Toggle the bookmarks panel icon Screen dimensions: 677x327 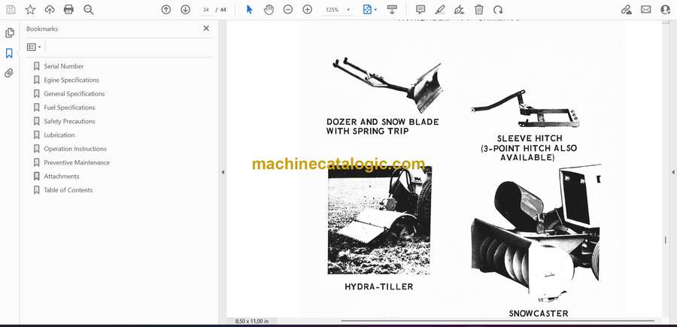[x=9, y=53]
